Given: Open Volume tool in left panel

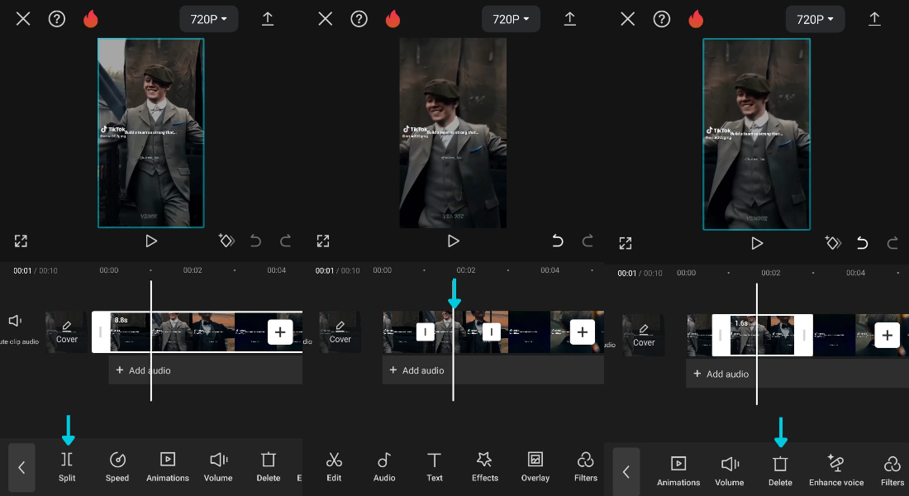Looking at the screenshot, I should coord(218,467).
